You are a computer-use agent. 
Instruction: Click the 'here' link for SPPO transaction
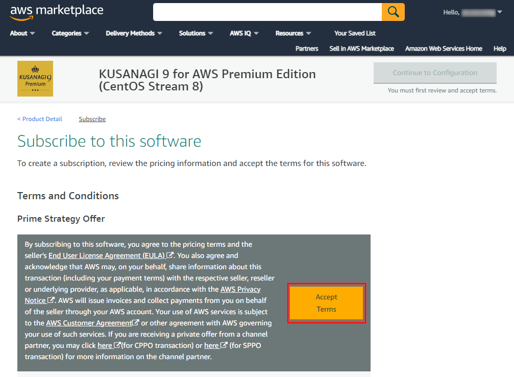pos(216,345)
